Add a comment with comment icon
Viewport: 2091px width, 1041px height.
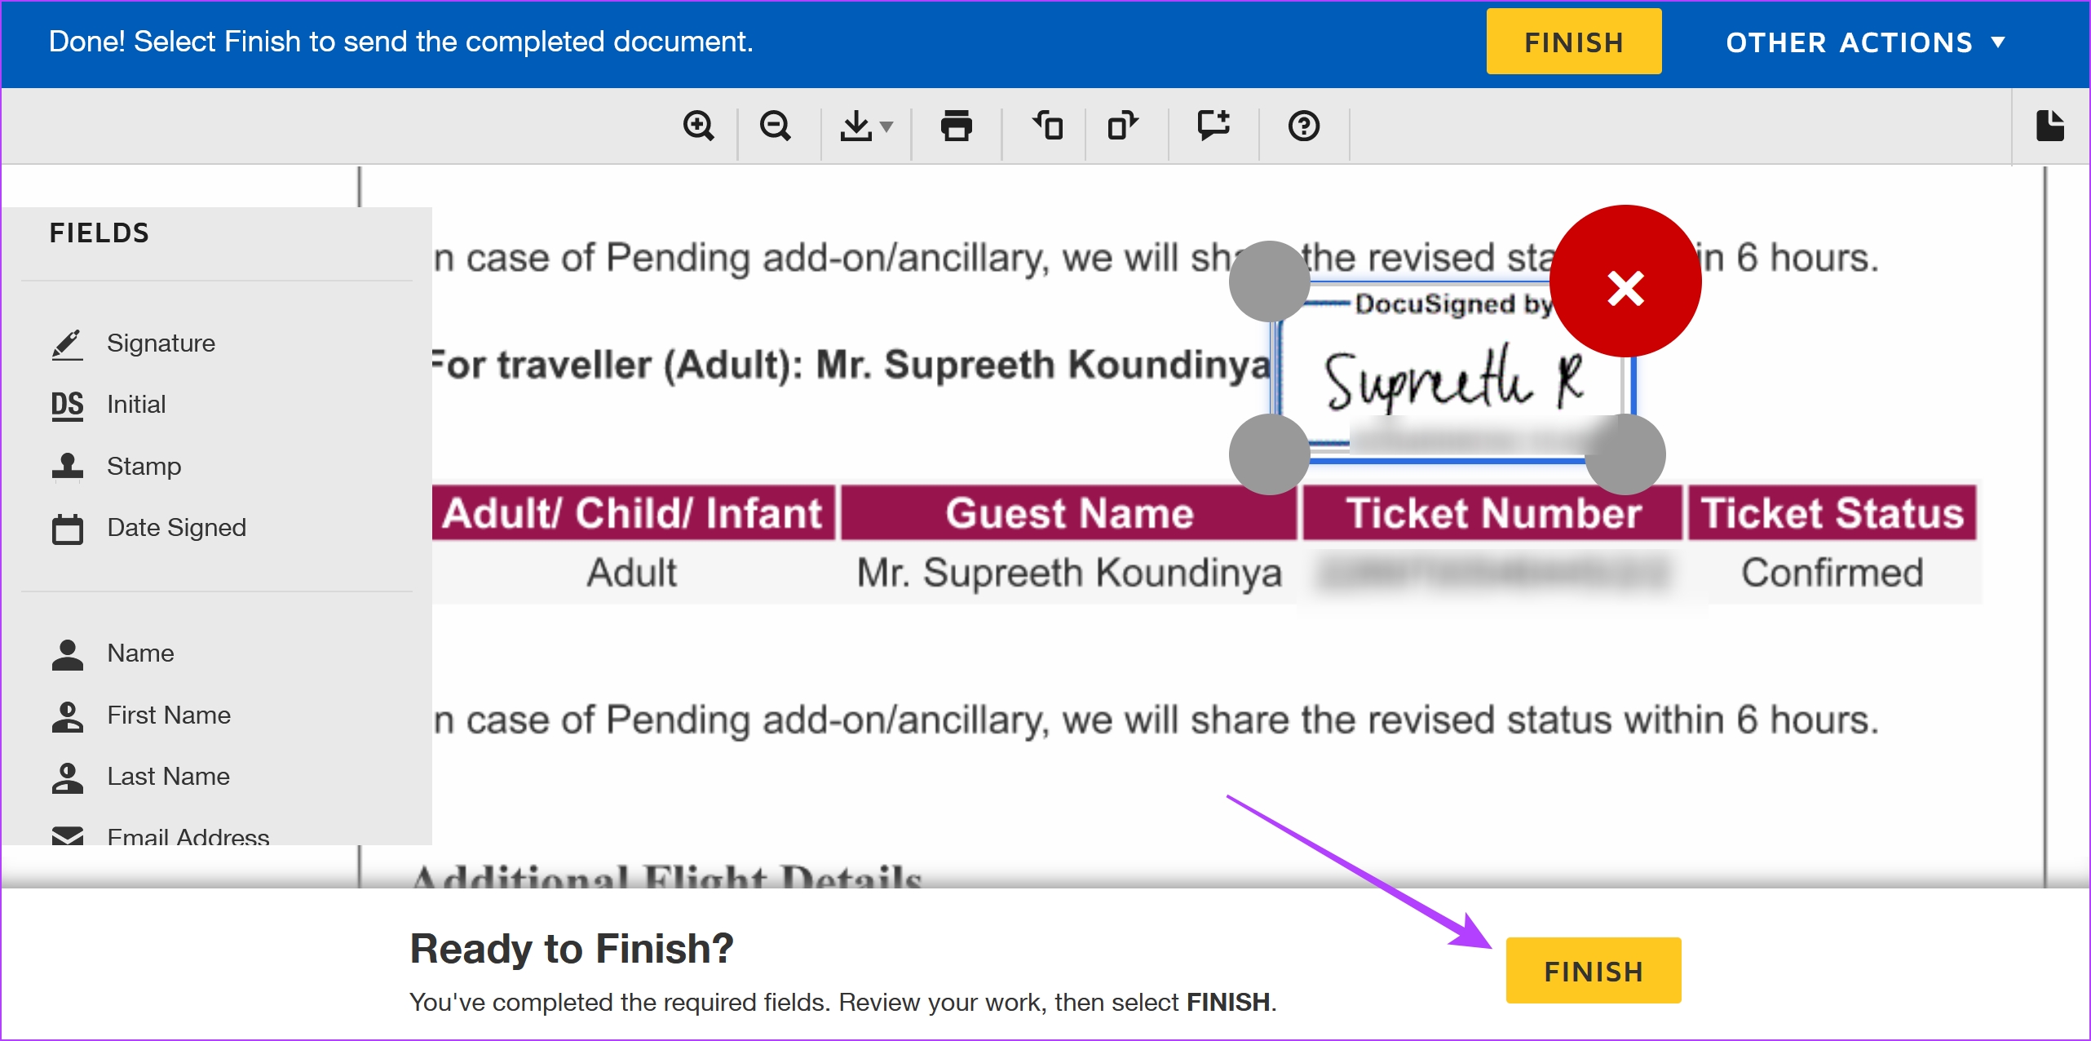[x=1213, y=126]
